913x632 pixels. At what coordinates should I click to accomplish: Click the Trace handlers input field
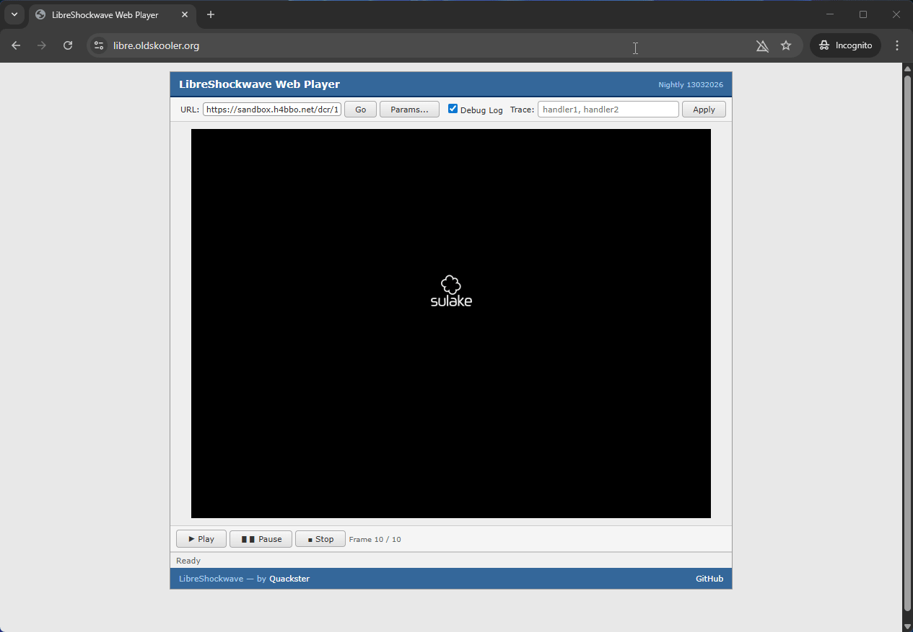click(608, 110)
